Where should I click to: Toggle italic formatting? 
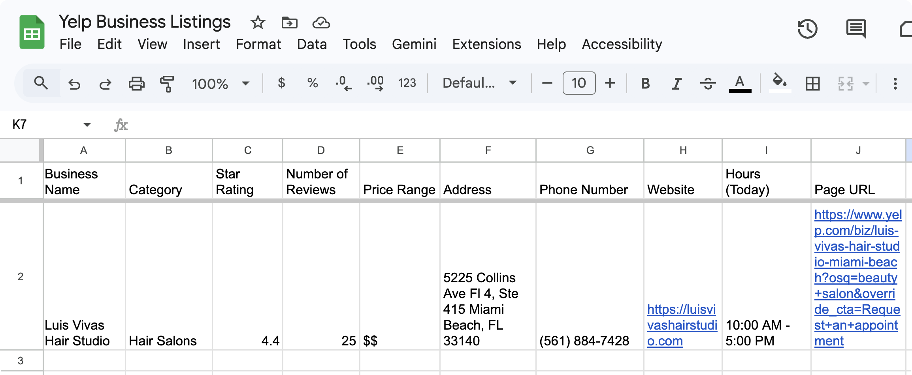(676, 84)
